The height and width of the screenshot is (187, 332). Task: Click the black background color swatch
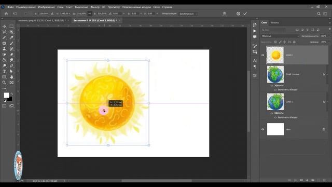[x=10, y=99]
